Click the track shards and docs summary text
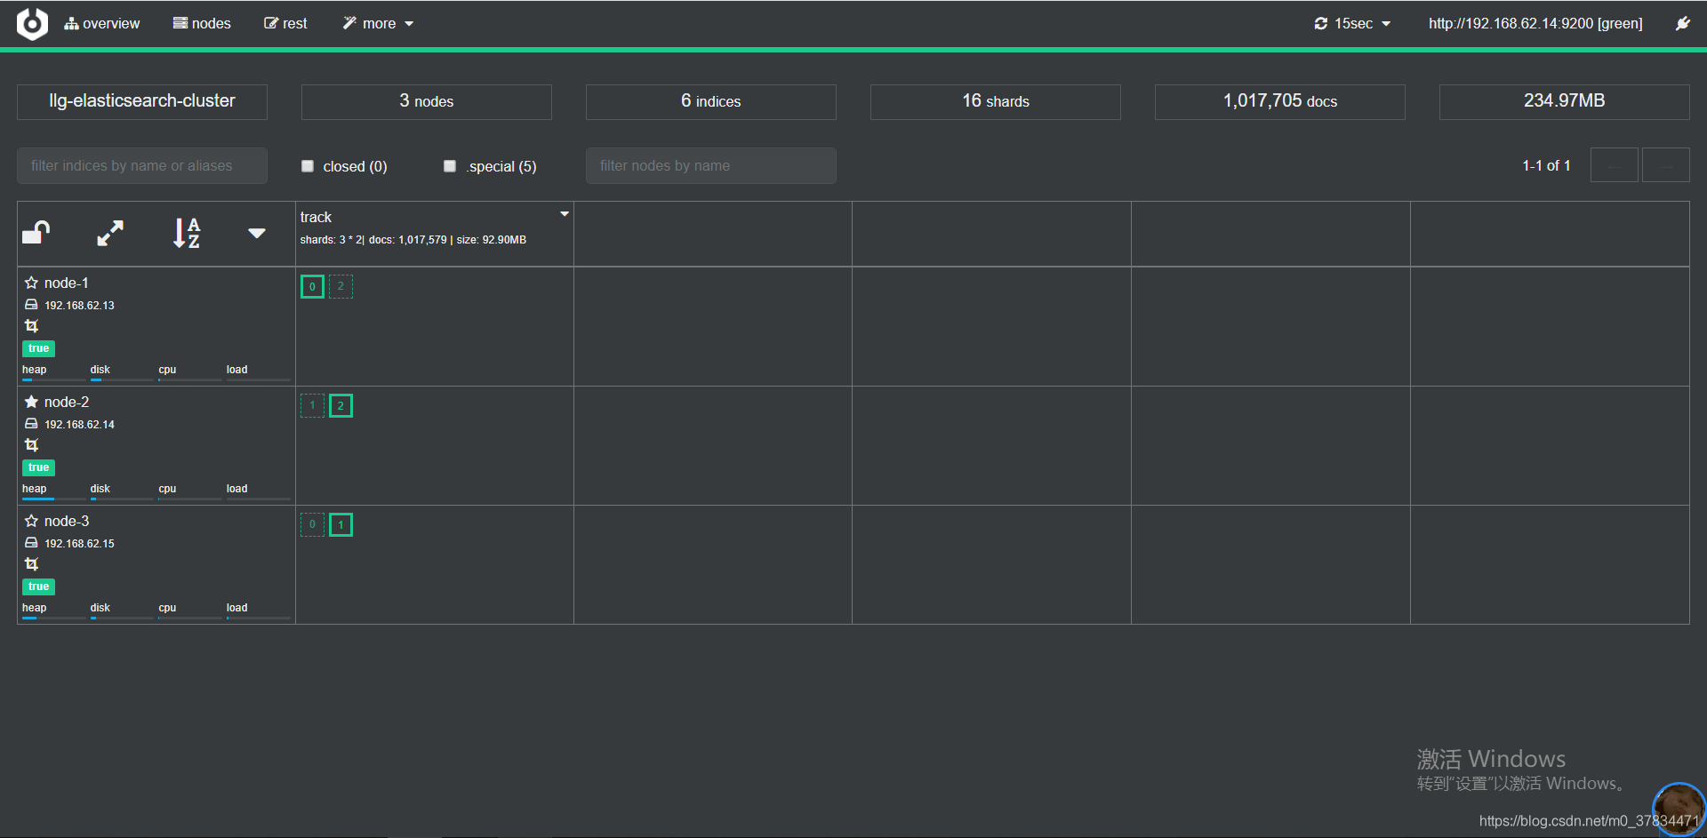The width and height of the screenshot is (1707, 838). [413, 240]
